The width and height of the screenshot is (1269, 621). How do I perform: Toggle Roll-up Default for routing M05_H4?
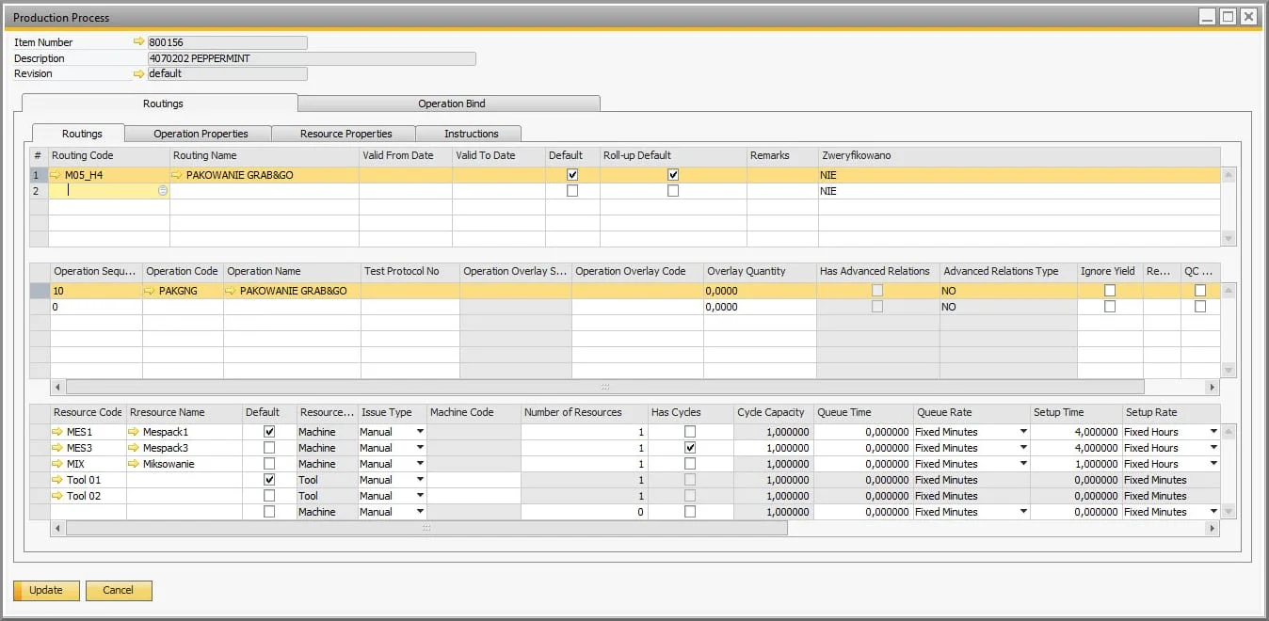[673, 175]
